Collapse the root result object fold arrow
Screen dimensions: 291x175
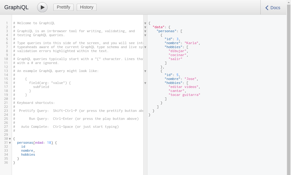(145, 23)
